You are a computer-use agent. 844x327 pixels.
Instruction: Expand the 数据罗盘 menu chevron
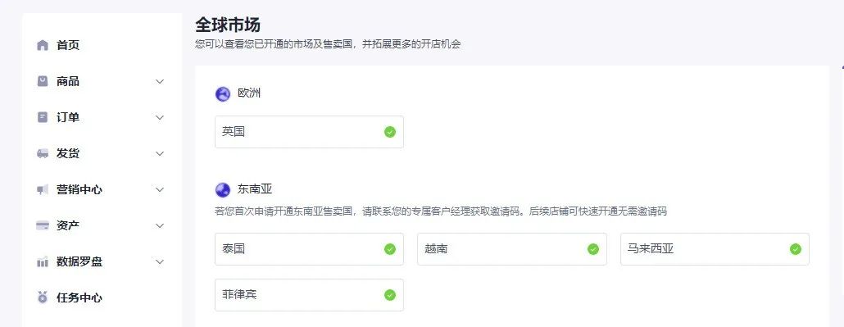point(160,261)
